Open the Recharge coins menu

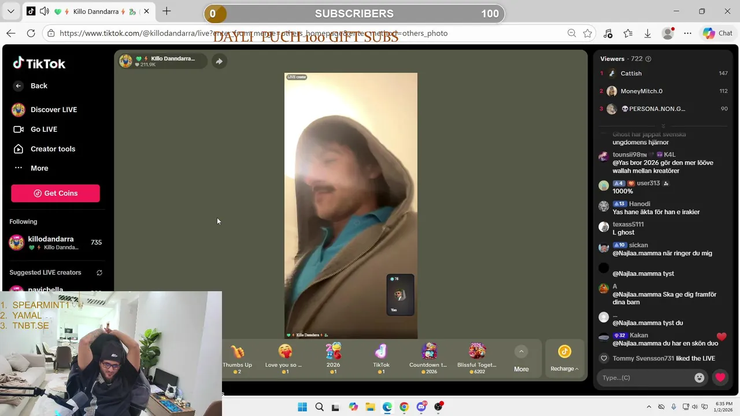coord(564,359)
